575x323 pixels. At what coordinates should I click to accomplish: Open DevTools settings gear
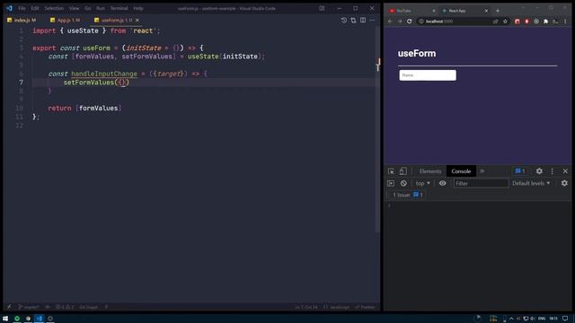539,171
